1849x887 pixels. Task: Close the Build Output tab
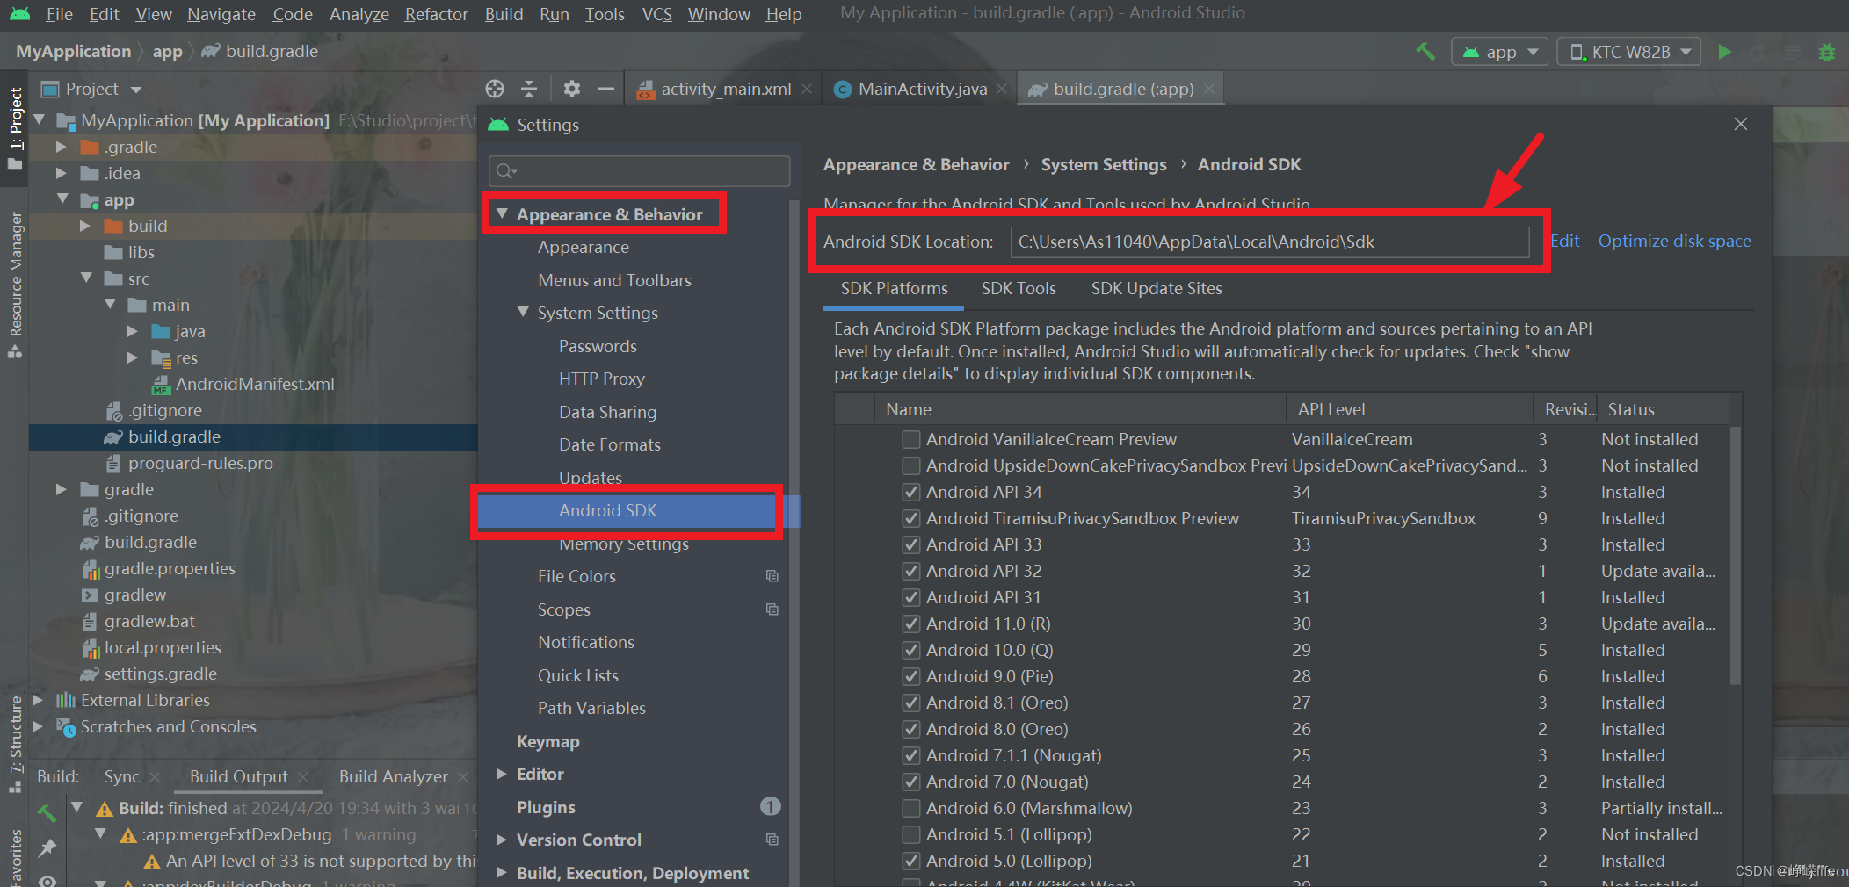pyautogui.click(x=303, y=777)
